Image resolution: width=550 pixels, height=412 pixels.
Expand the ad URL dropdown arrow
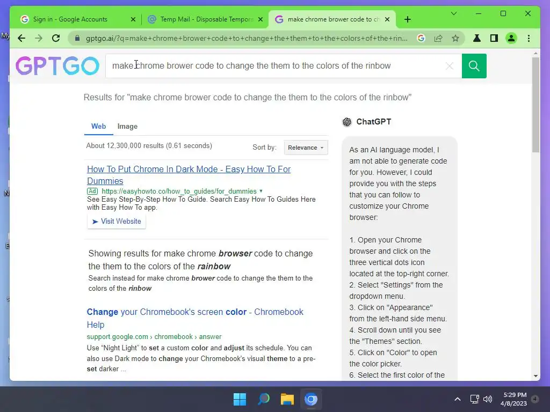pyautogui.click(x=260, y=192)
